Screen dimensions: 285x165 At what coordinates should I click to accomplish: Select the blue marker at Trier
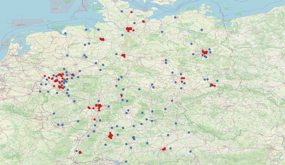pyautogui.click(x=54, y=114)
